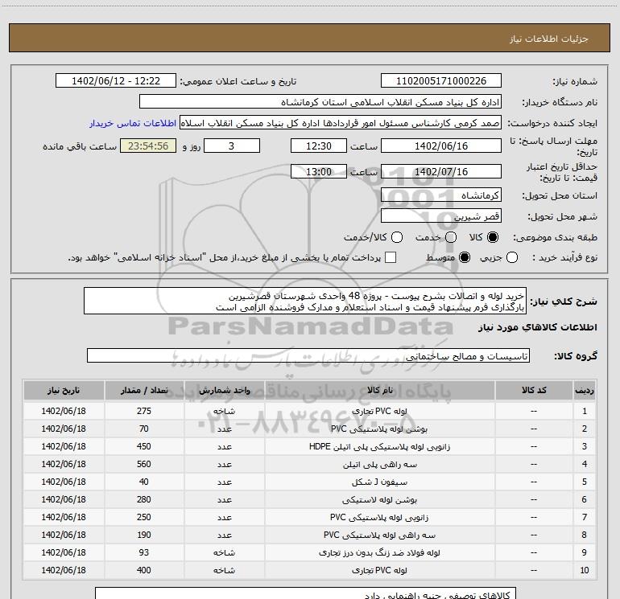Click the شرح کلی نیاز description box
Viewport: 620px width, 599px height.
point(305,302)
